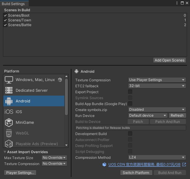Select the iOS platform entry

[34, 112]
